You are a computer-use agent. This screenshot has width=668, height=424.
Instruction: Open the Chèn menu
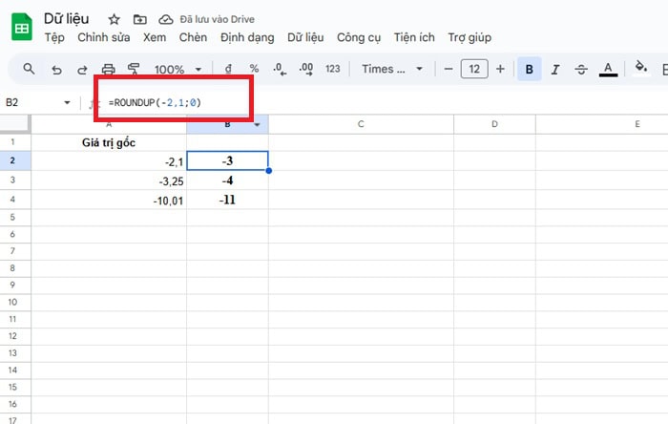coord(193,37)
